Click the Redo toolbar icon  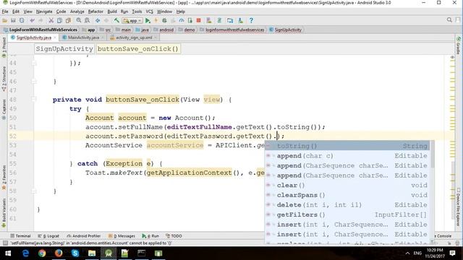(x=41, y=21)
